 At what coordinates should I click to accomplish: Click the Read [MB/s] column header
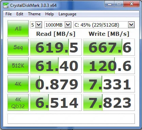pos(56,34)
